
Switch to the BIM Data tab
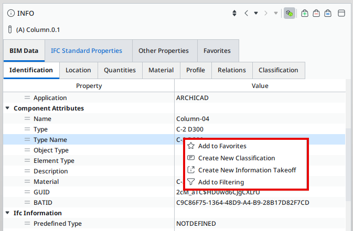24,51
